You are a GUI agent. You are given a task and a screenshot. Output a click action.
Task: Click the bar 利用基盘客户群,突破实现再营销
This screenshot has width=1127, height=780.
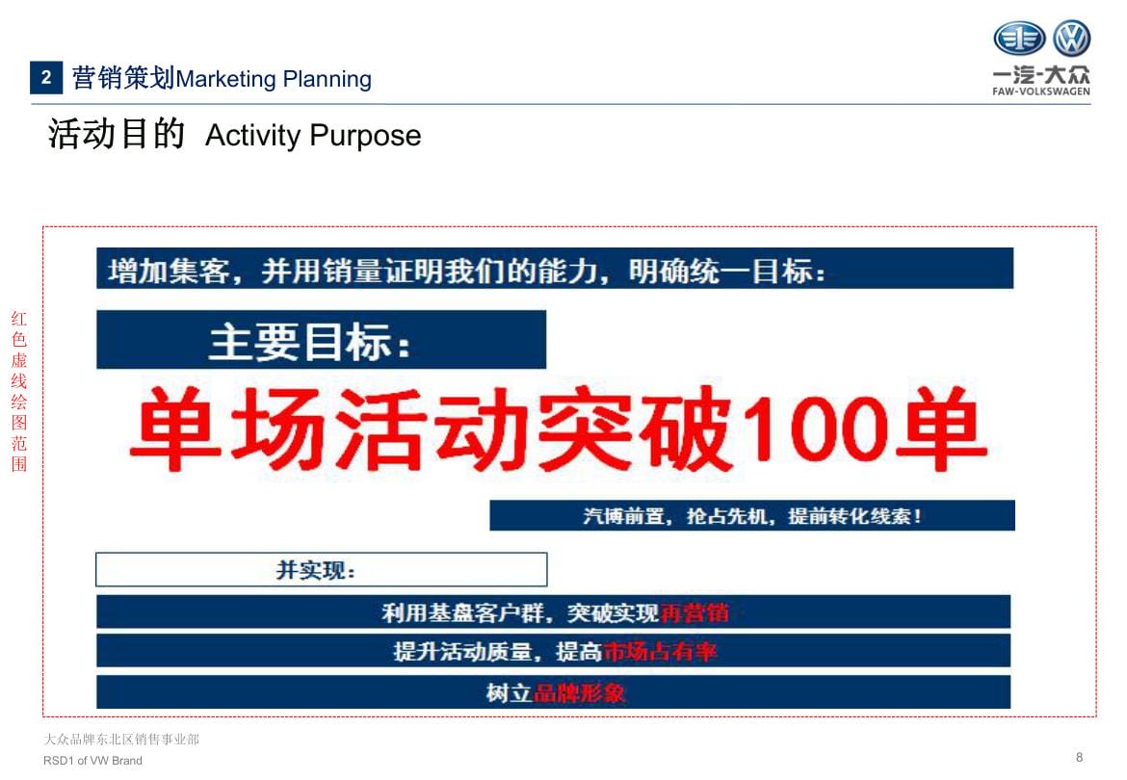pos(554,611)
